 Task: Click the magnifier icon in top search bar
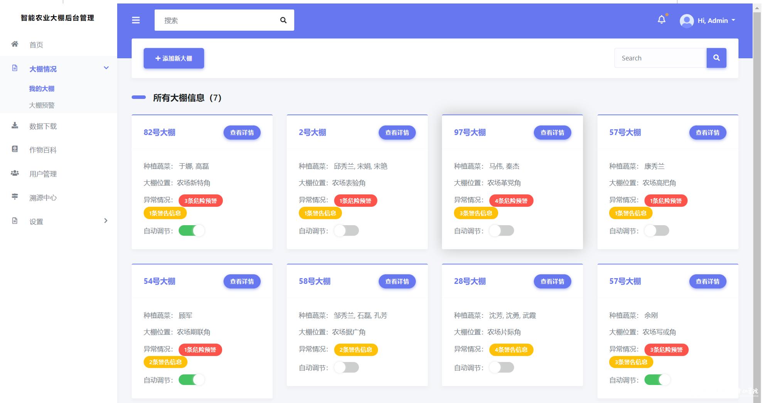(x=283, y=20)
